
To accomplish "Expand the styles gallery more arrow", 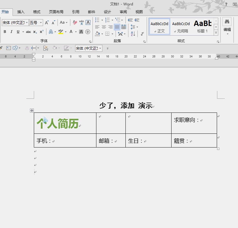I will point(216,33).
